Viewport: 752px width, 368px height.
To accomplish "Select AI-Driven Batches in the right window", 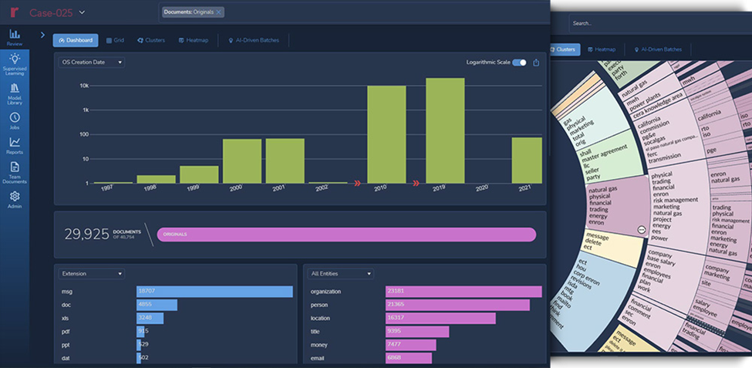I will [659, 49].
